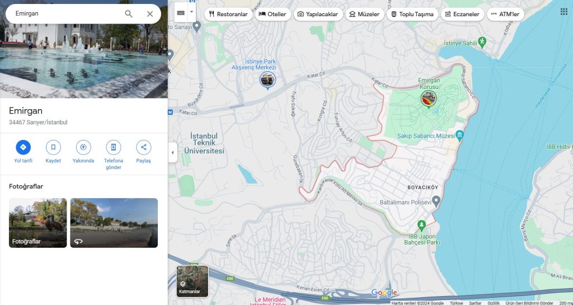
Task: Save place with Kaydet icon
Action: tap(53, 147)
